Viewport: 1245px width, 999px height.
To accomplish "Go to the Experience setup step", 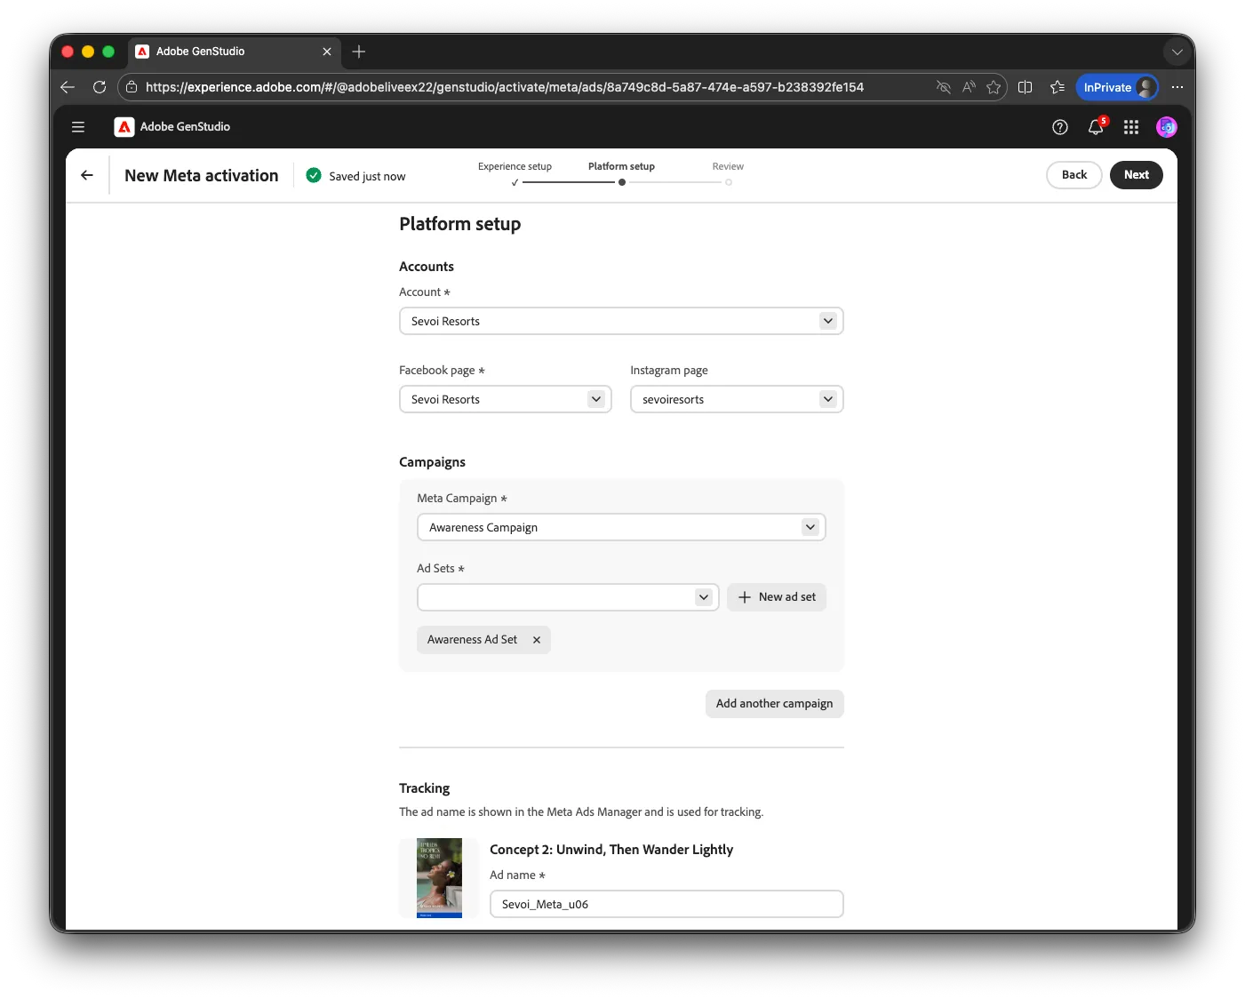I will (515, 166).
